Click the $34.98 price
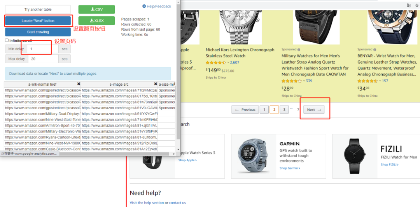Image resolution: width=420 pixels, height=207 pixels. 364,88
